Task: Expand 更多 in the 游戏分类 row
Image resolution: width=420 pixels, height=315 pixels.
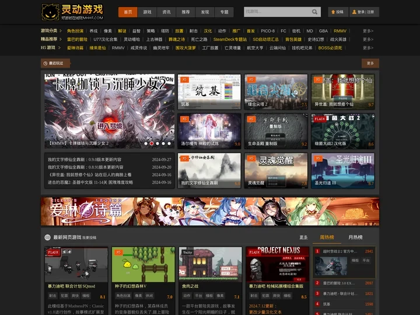Action: 368,31
